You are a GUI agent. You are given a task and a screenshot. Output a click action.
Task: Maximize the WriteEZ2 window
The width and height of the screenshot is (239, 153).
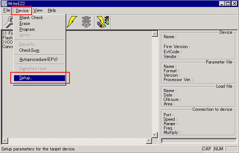coord(228,4)
